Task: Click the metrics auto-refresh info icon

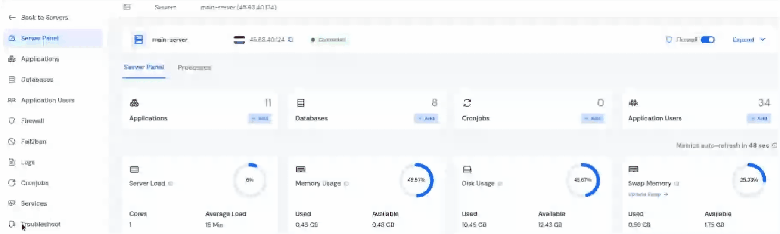Action: pyautogui.click(x=774, y=145)
